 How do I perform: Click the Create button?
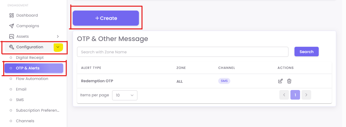pyautogui.click(x=106, y=18)
